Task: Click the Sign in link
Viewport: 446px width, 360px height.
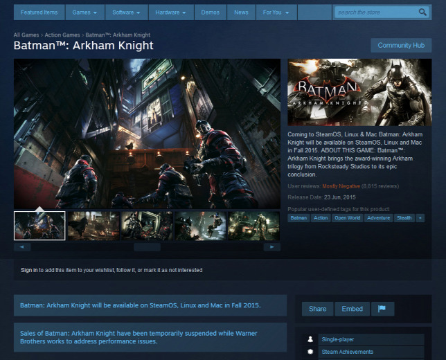Action: point(29,270)
